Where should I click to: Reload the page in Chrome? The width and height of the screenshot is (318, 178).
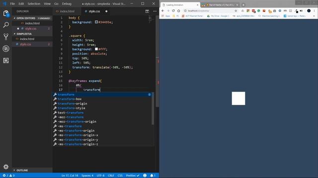(x=173, y=11)
